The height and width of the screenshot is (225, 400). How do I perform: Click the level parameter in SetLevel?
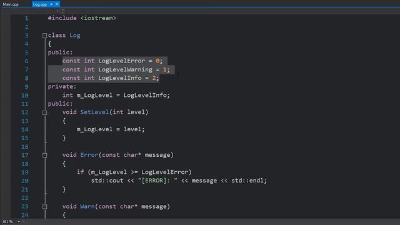coord(136,112)
